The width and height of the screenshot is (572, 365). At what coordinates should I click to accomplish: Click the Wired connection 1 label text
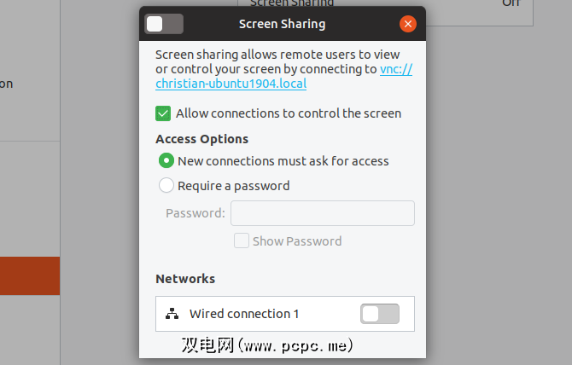(244, 314)
